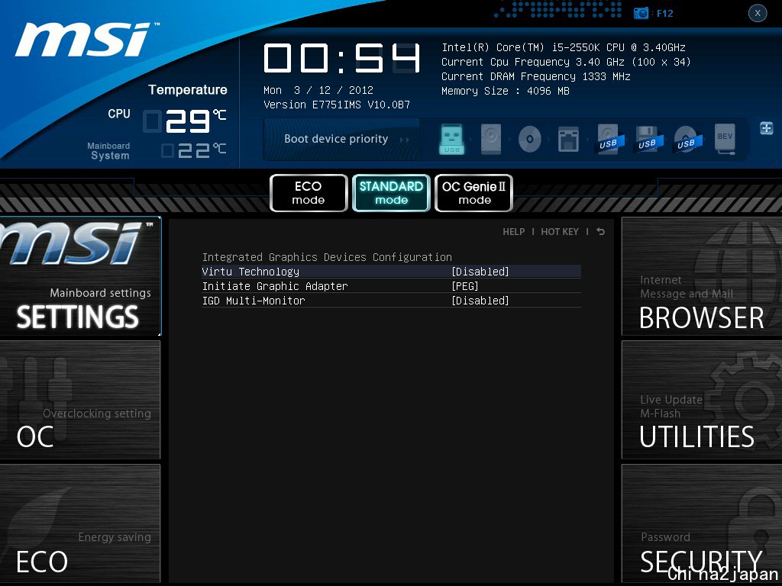The height and width of the screenshot is (586, 782).
Task: Click the Boot device priority label
Action: click(336, 139)
